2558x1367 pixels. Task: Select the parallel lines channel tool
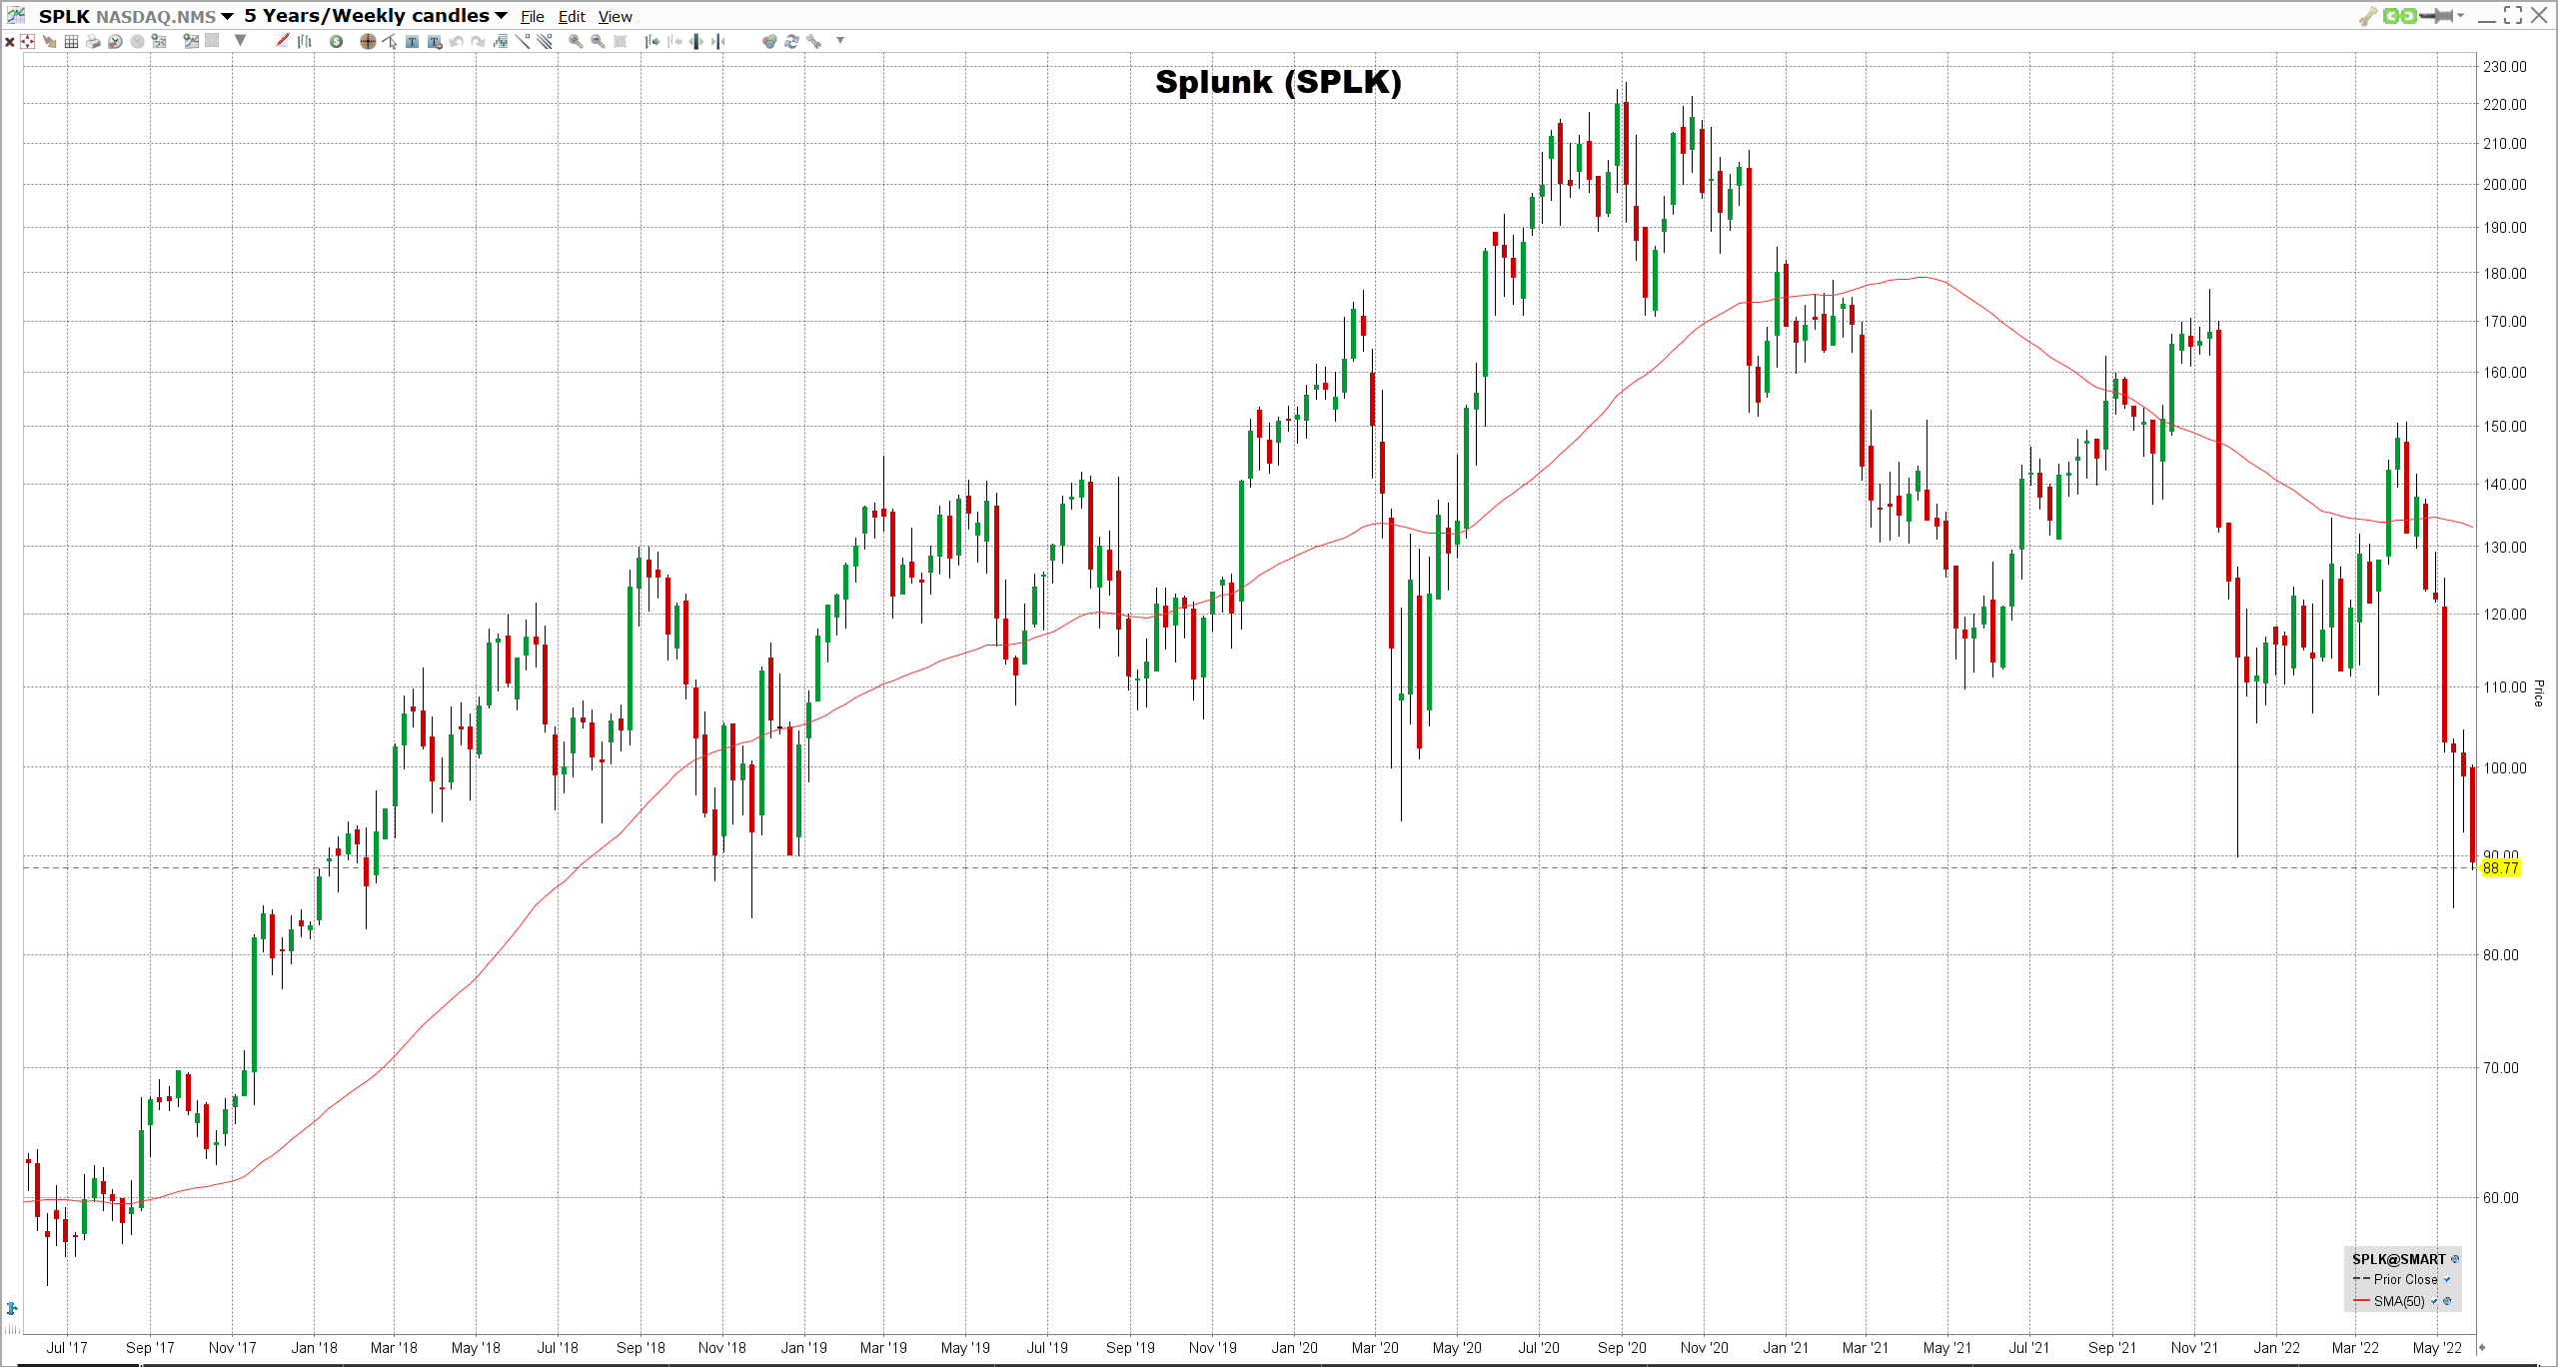click(544, 41)
